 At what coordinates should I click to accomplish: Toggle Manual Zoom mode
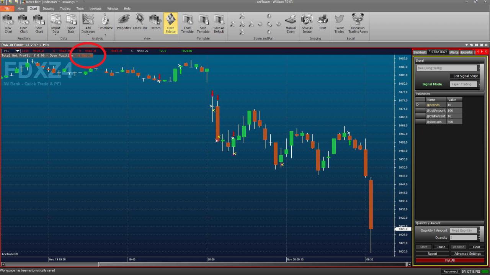pos(291,24)
